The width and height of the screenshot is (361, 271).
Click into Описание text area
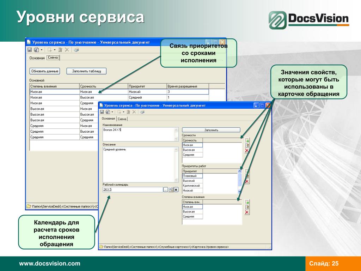[x=139, y=165]
